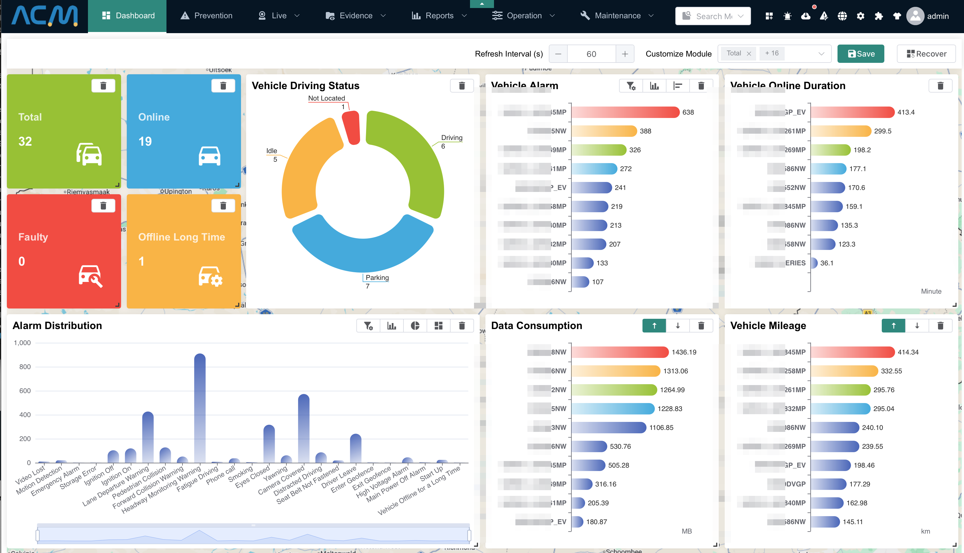Open the add-widgets grid icon in header
This screenshot has height=553, width=964.
pos(769,16)
